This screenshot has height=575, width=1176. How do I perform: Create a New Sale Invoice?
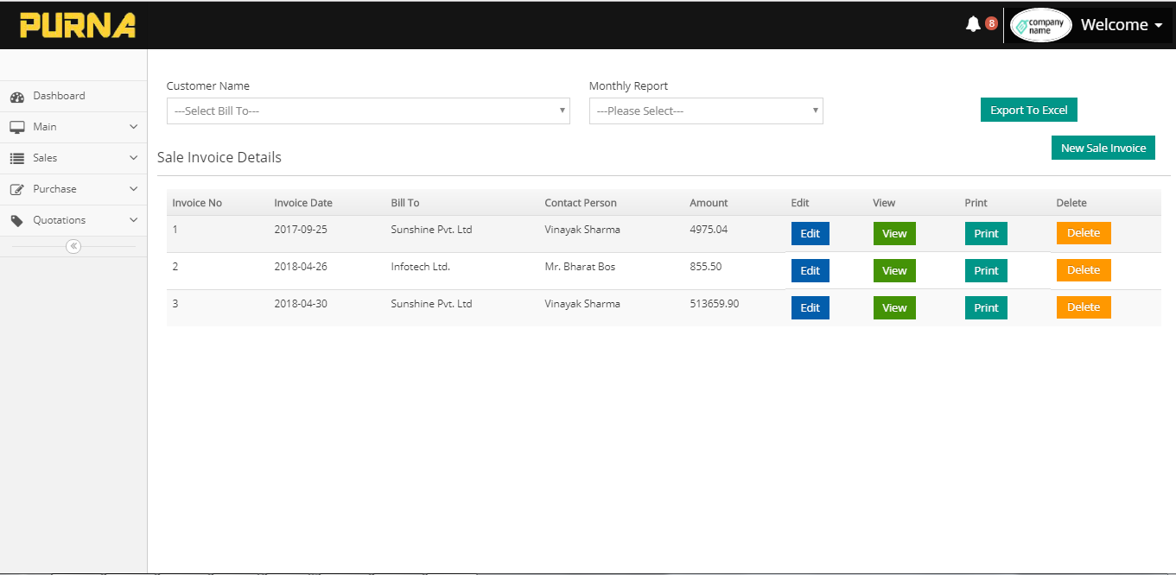(1103, 148)
